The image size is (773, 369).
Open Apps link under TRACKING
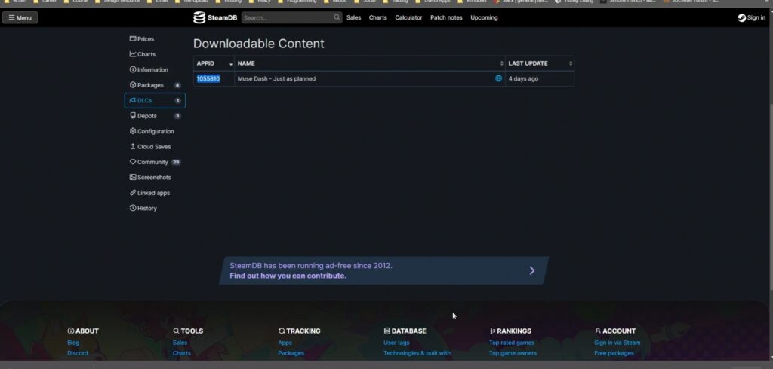click(x=285, y=343)
